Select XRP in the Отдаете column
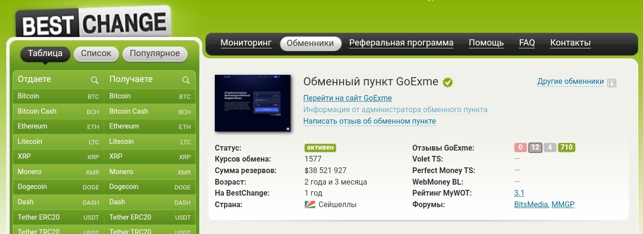Viewport: 643px width, 234px height. tap(58, 157)
